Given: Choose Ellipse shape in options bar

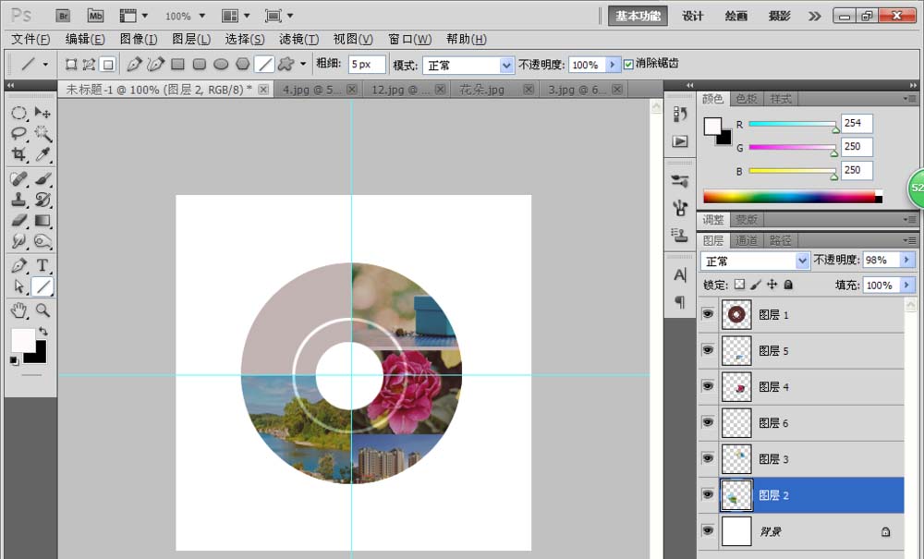Looking at the screenshot, I should 221,64.
